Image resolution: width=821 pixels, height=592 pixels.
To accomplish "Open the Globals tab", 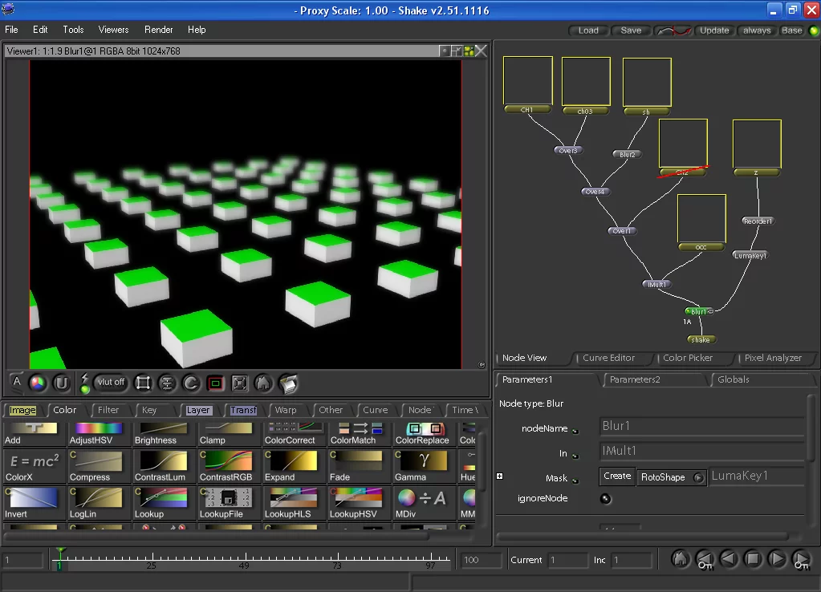I will click(x=733, y=379).
